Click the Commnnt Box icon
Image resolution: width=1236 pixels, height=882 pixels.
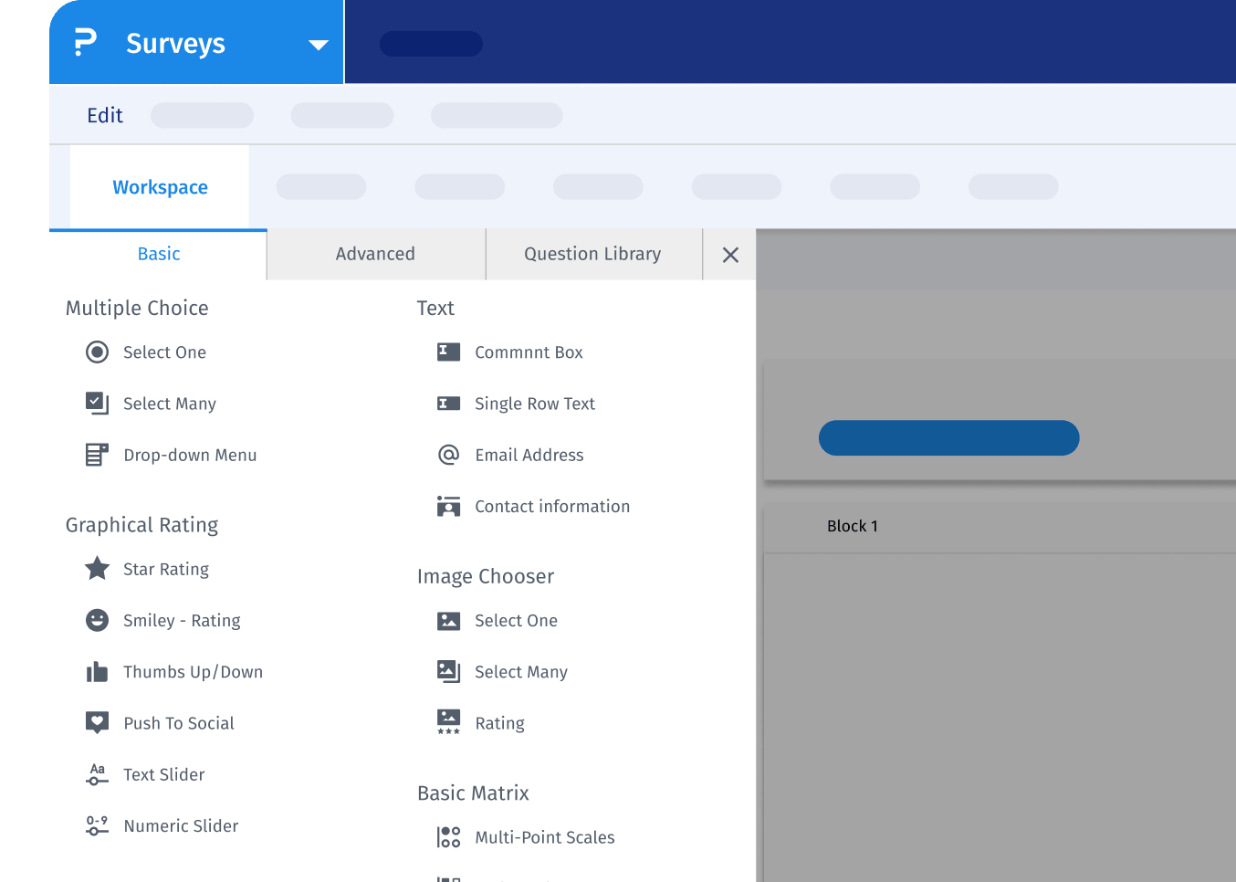[448, 352]
